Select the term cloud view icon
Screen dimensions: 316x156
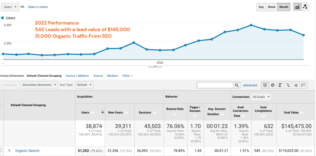click(296, 85)
